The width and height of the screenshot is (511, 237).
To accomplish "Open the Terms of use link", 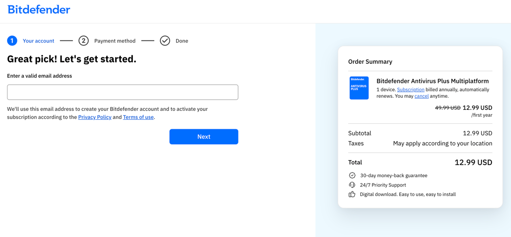I will click(138, 117).
